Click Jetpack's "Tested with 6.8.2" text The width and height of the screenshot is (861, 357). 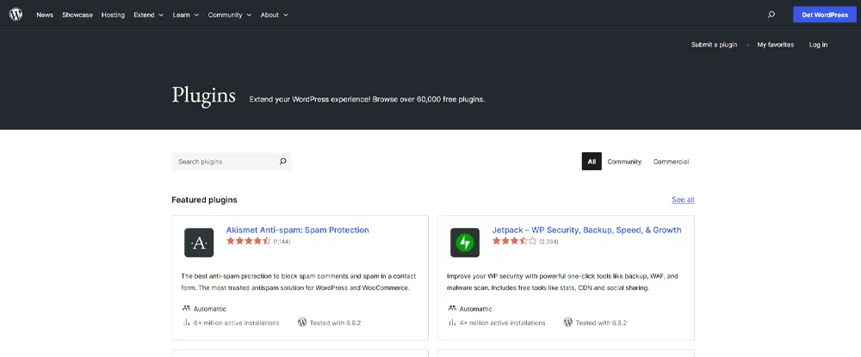601,323
